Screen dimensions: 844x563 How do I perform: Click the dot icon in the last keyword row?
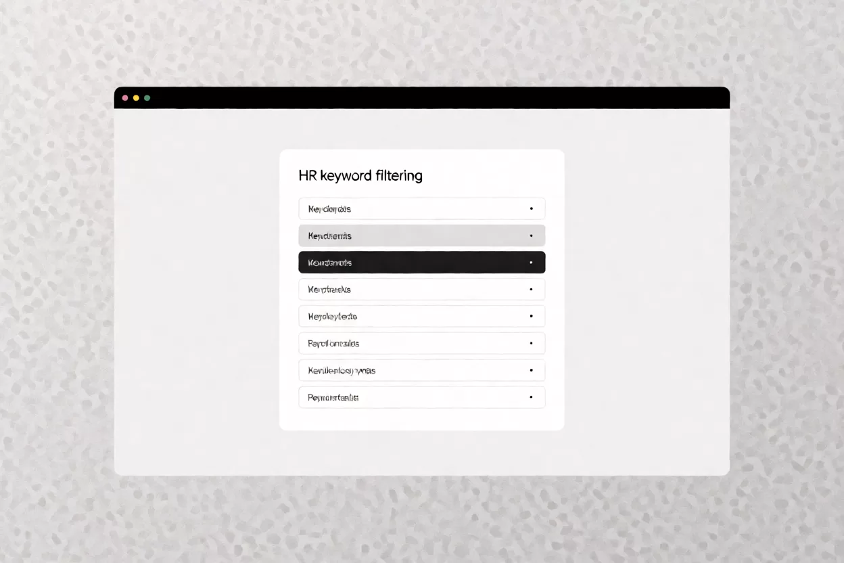(531, 397)
